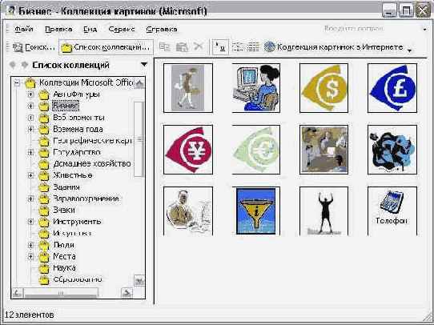Select the Домашнее хозяйство collection
The width and height of the screenshot is (434, 325).
pyautogui.click(x=91, y=164)
